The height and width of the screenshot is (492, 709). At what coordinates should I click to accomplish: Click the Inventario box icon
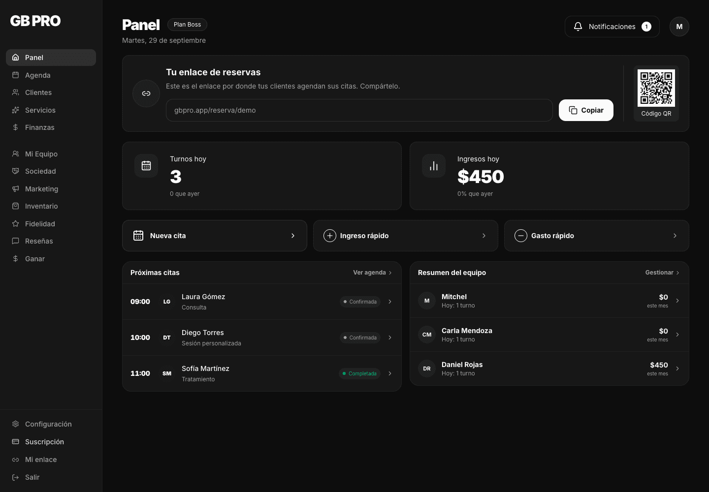click(15, 206)
